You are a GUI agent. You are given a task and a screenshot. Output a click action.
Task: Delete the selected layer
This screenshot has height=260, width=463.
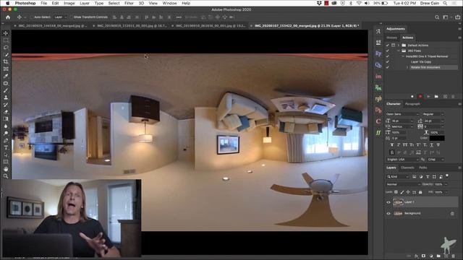454,256
